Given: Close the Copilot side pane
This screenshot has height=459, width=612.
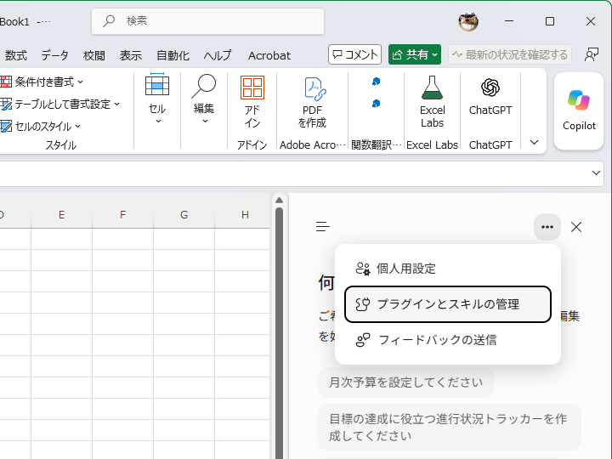Looking at the screenshot, I should pos(576,227).
